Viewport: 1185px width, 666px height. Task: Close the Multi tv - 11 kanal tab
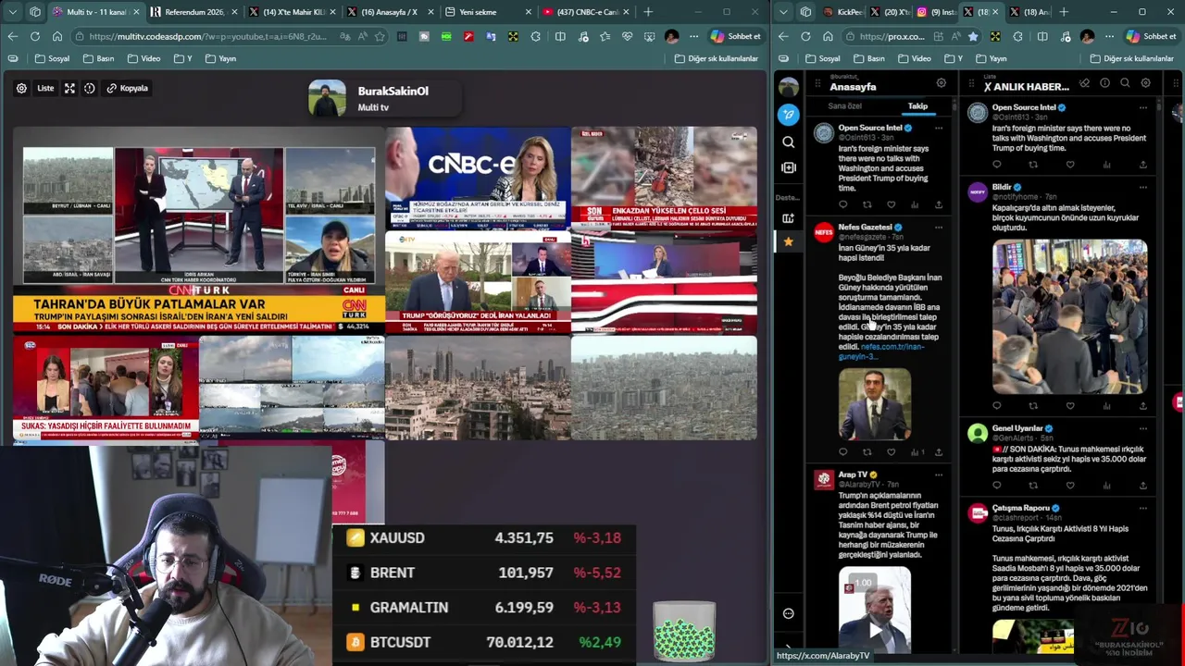[x=136, y=12]
